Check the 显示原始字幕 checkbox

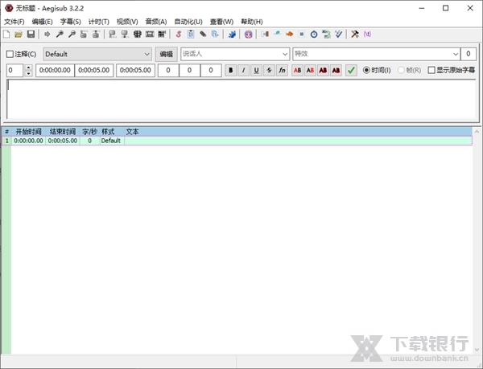click(431, 71)
